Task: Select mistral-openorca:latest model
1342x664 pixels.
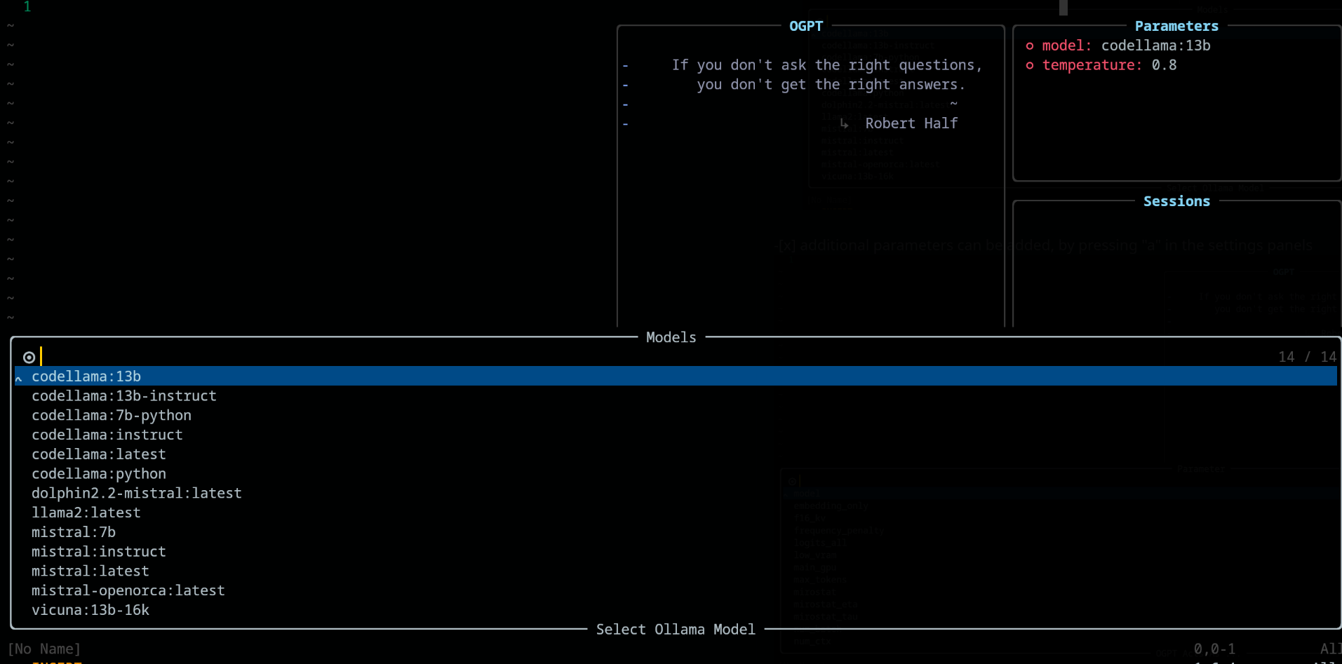Action: (x=128, y=591)
